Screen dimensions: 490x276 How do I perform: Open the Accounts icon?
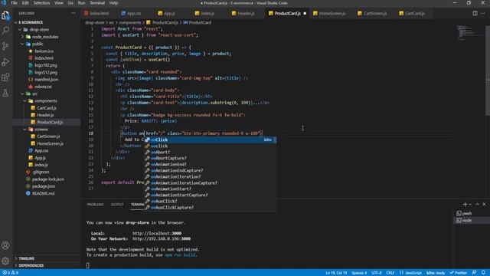(x=5, y=245)
